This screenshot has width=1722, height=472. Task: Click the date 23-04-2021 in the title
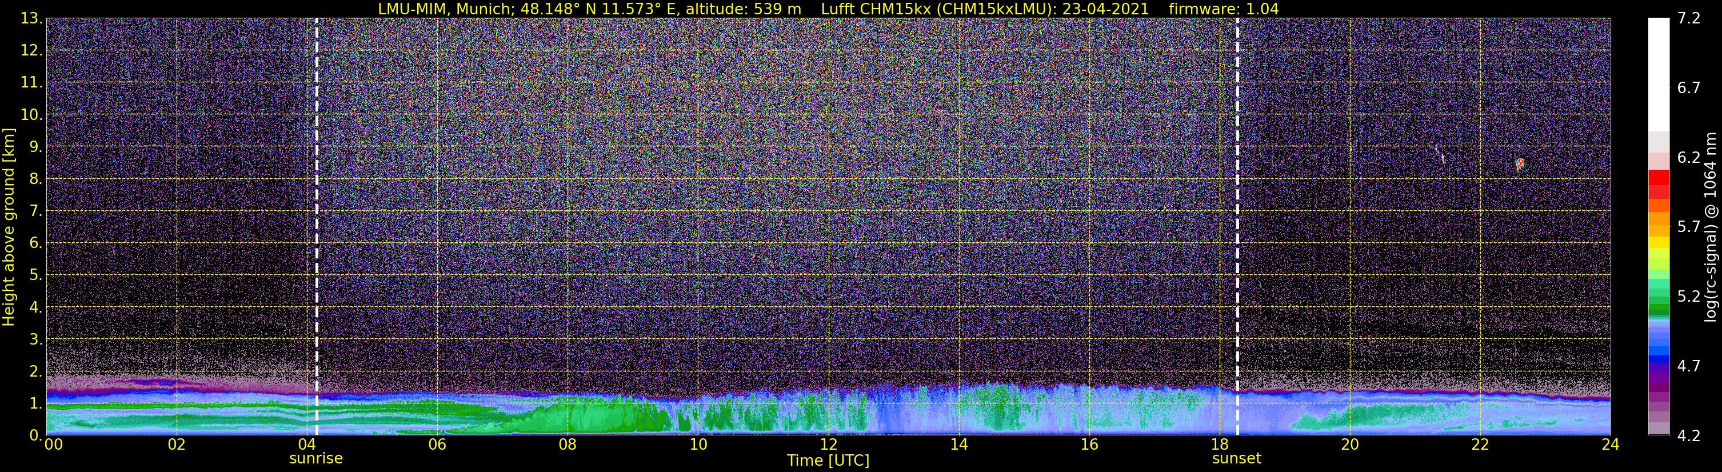(x=1106, y=9)
